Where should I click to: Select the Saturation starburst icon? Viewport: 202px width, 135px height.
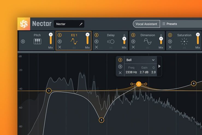(184, 41)
